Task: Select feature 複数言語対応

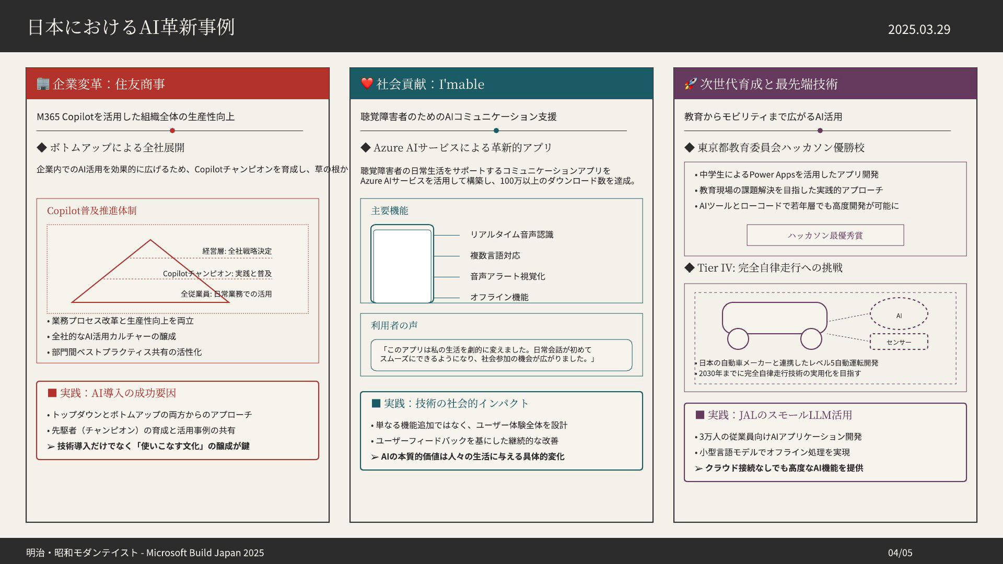Action: pos(495,255)
